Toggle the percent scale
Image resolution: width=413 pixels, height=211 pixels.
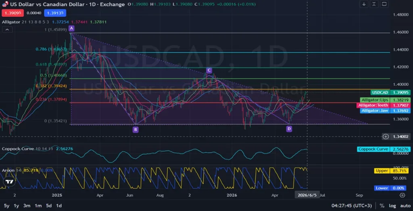point(382,206)
